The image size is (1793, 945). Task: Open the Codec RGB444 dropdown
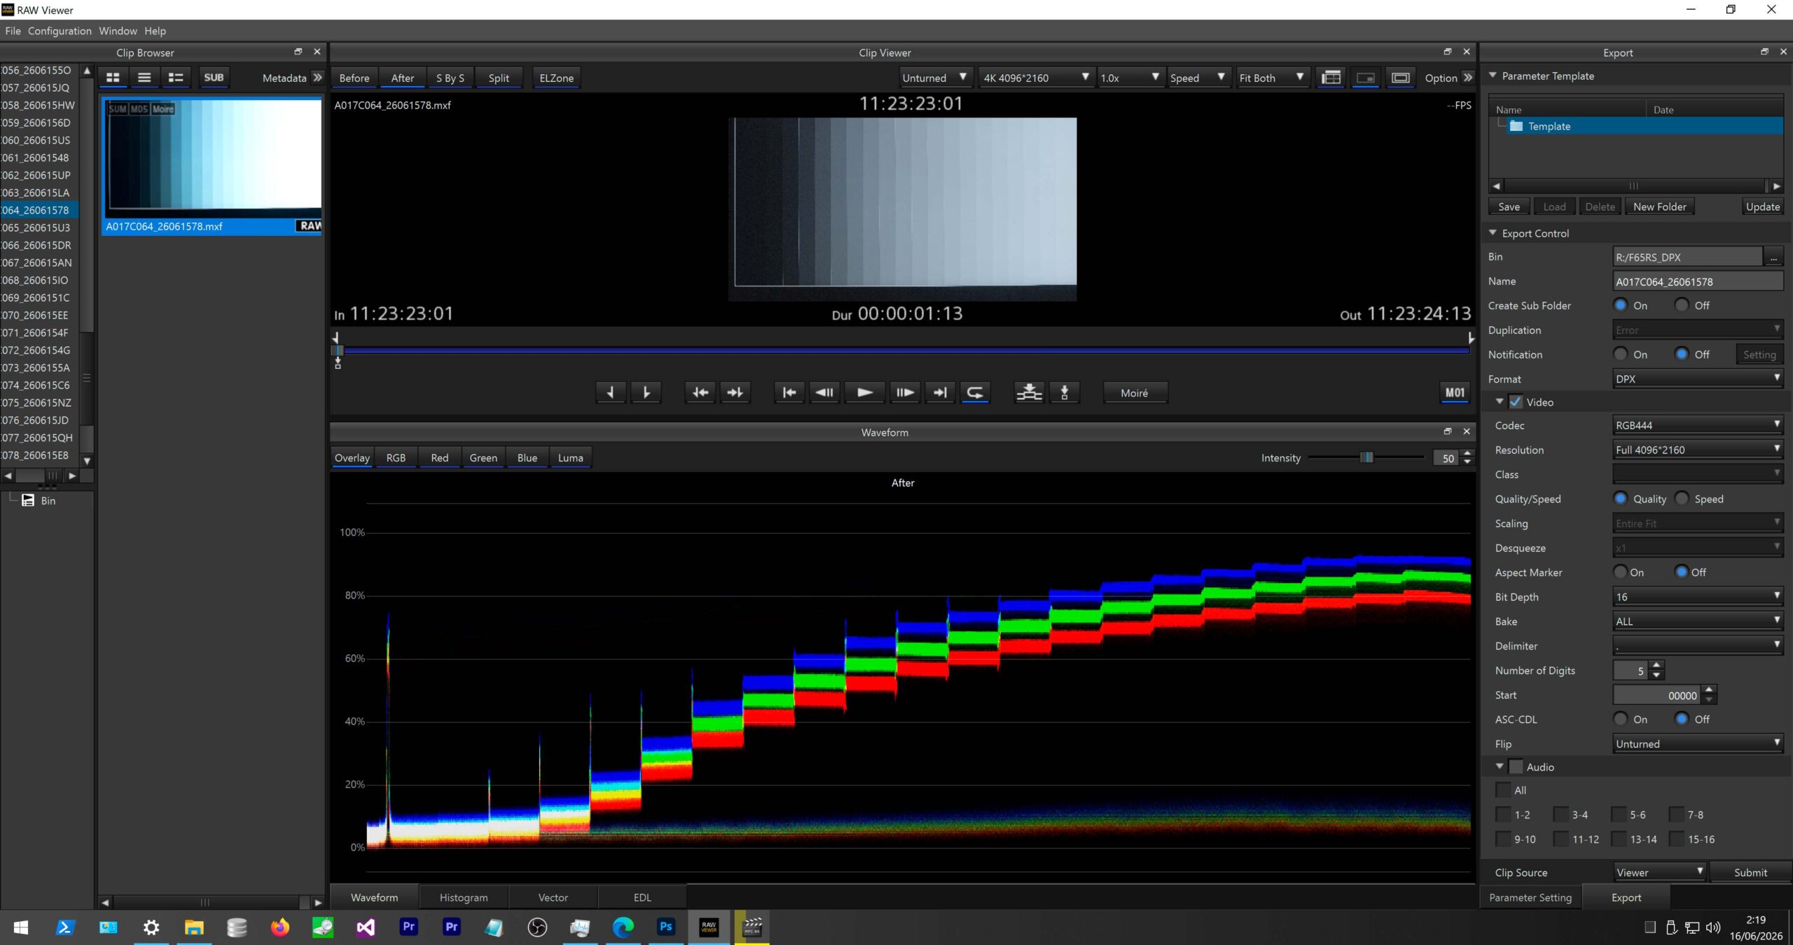point(1698,425)
